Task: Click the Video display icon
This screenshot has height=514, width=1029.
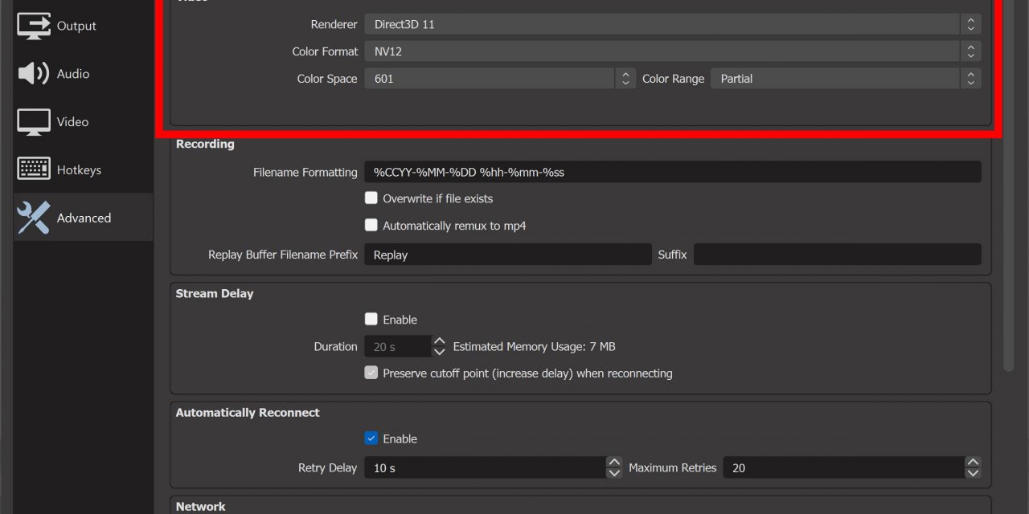Action: click(33, 122)
